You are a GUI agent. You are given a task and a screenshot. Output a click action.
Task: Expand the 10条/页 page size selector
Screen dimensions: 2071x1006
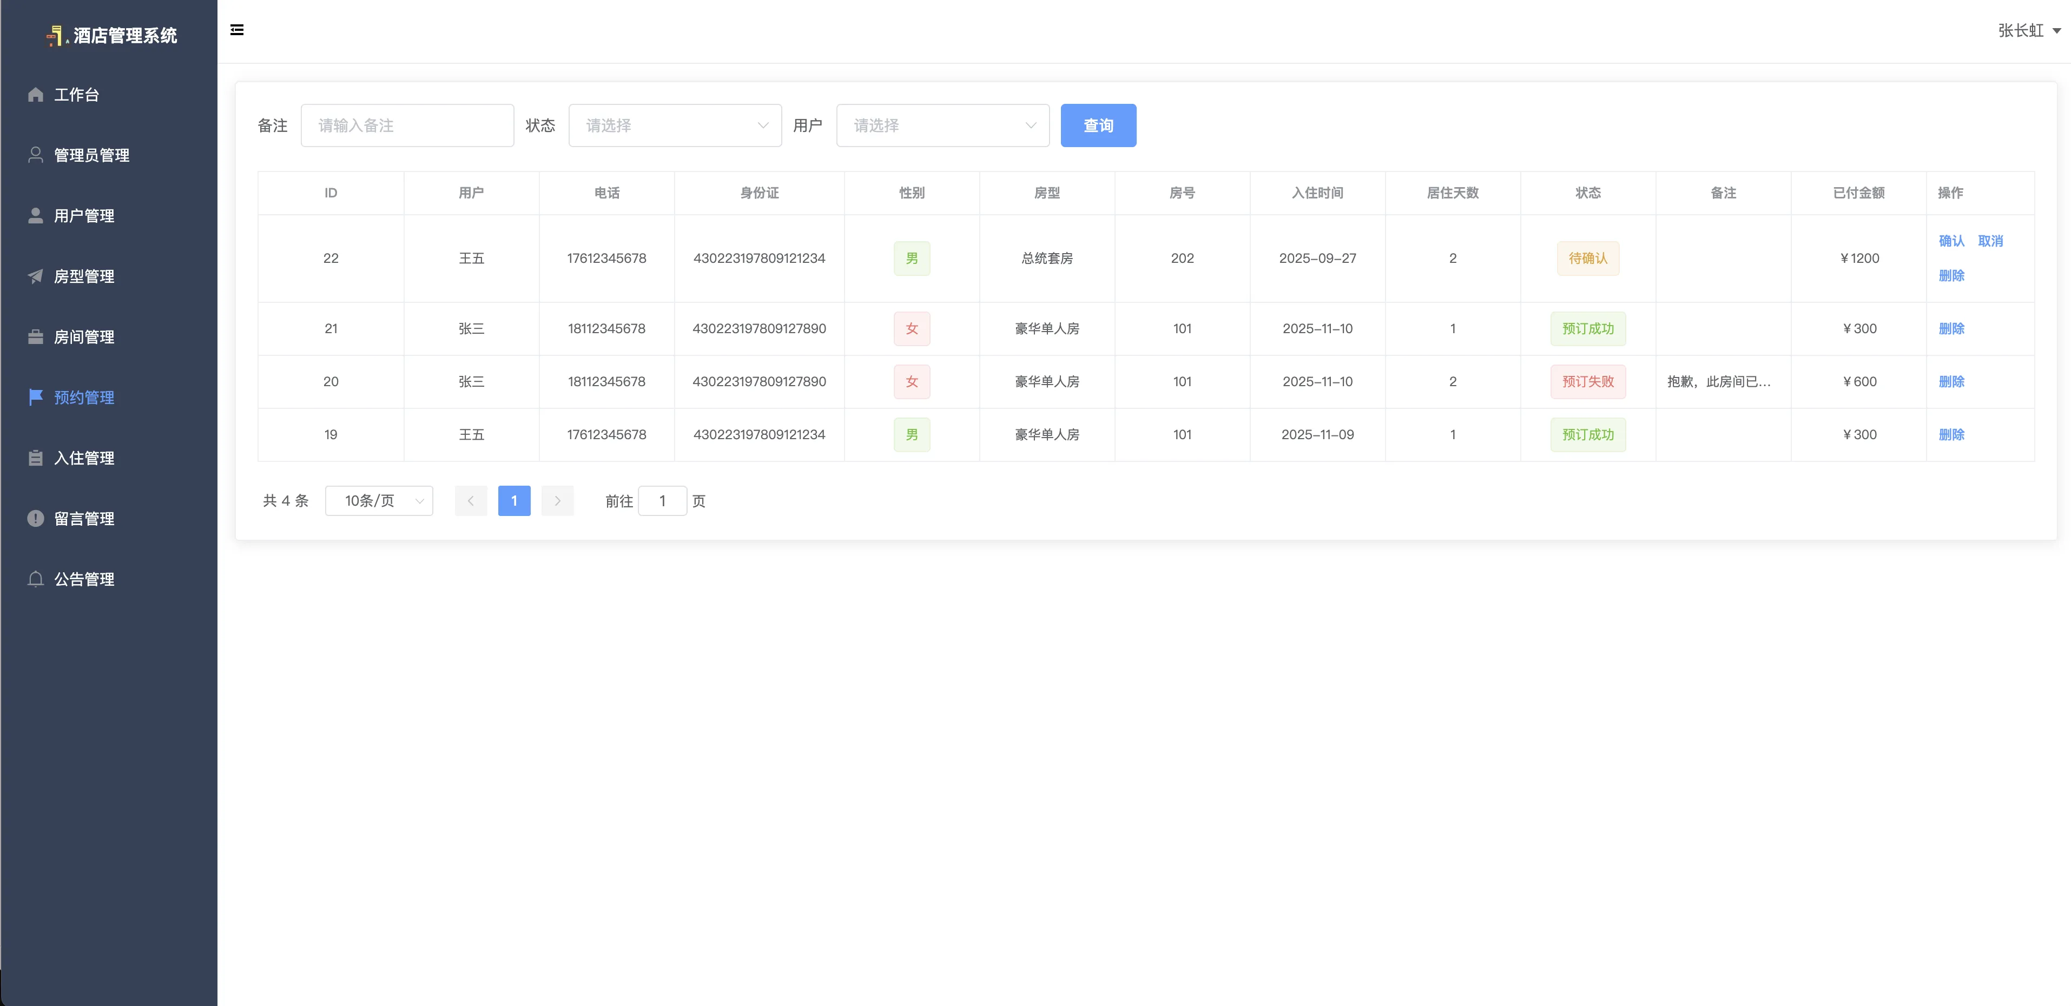point(379,501)
